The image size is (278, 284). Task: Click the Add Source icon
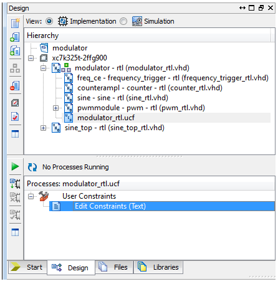[x=15, y=37]
